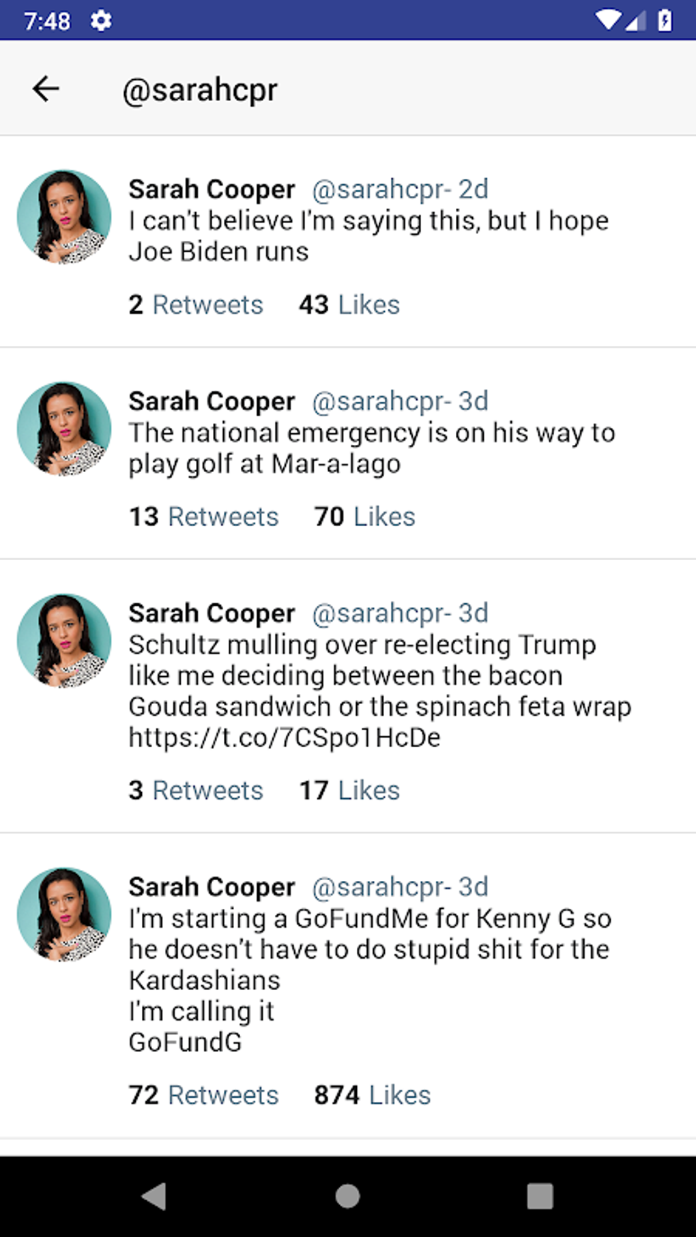696x1237 pixels.
Task: View the 874 Likes count
Action: (373, 1095)
